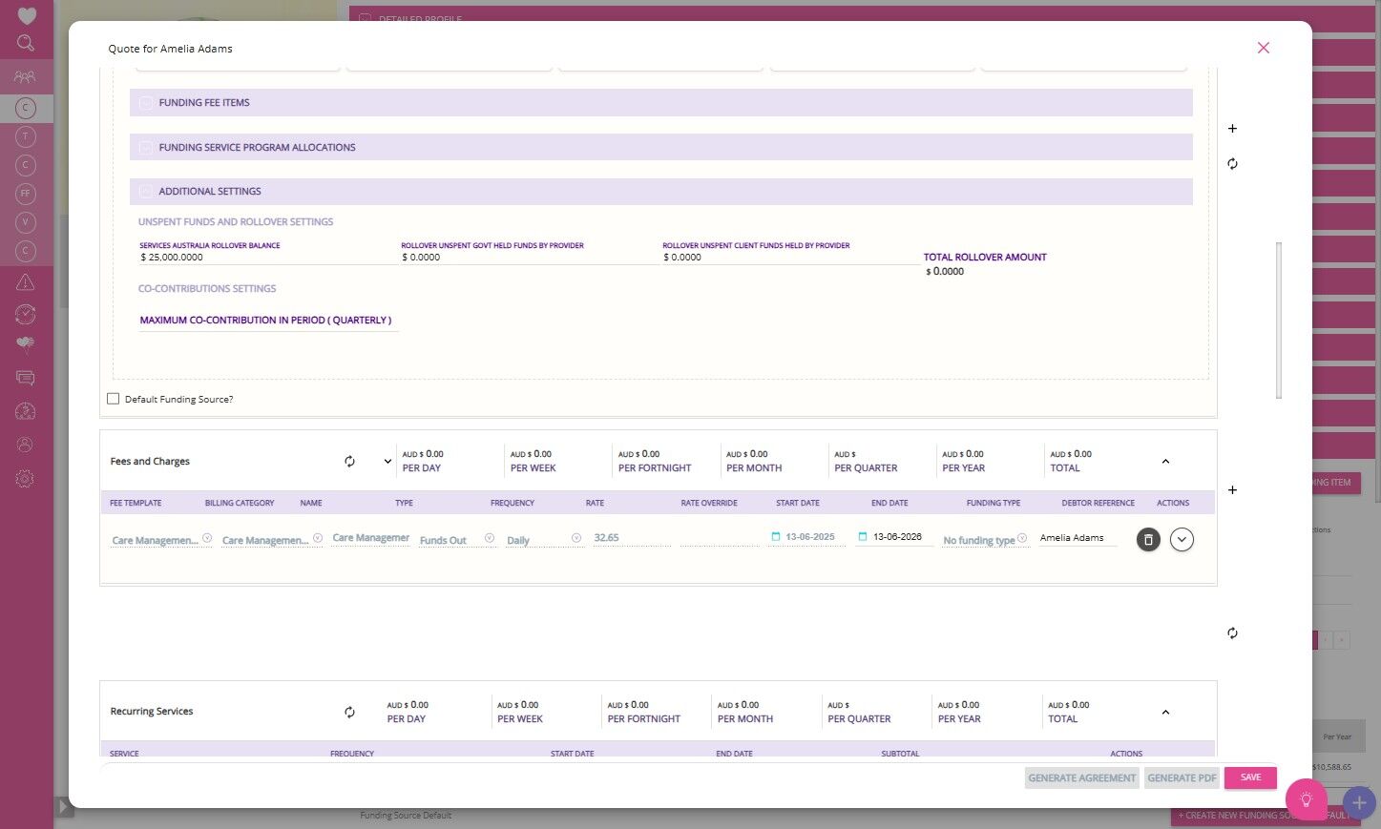Open the Fee Template dropdown
This screenshot has width=1381, height=829.
point(161,540)
